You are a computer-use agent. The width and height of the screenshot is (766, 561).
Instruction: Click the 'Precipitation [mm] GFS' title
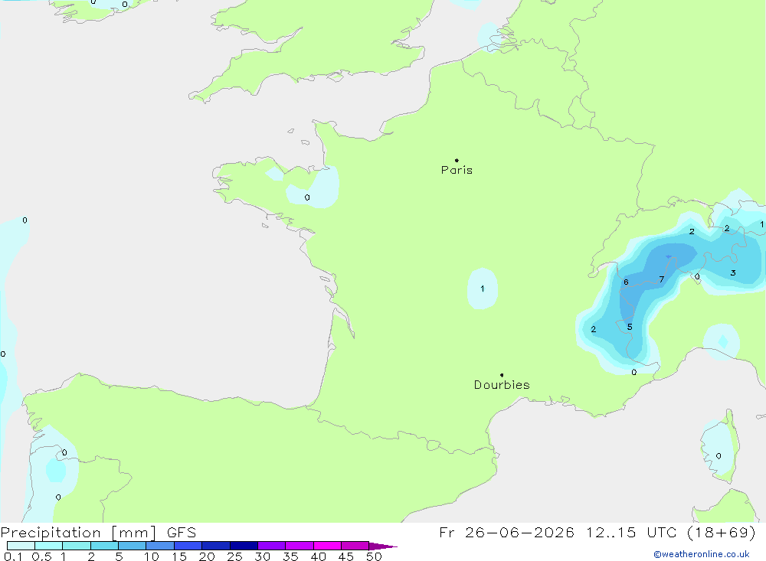pos(98,532)
